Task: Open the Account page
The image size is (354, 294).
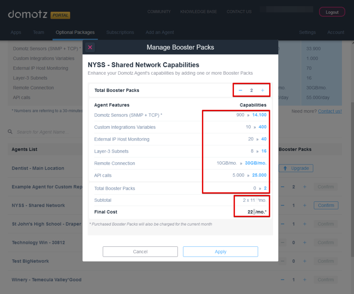Action: (x=336, y=32)
